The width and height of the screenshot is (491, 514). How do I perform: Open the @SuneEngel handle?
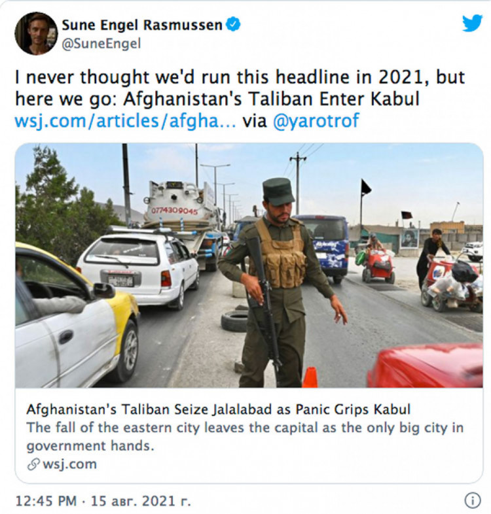101,44
